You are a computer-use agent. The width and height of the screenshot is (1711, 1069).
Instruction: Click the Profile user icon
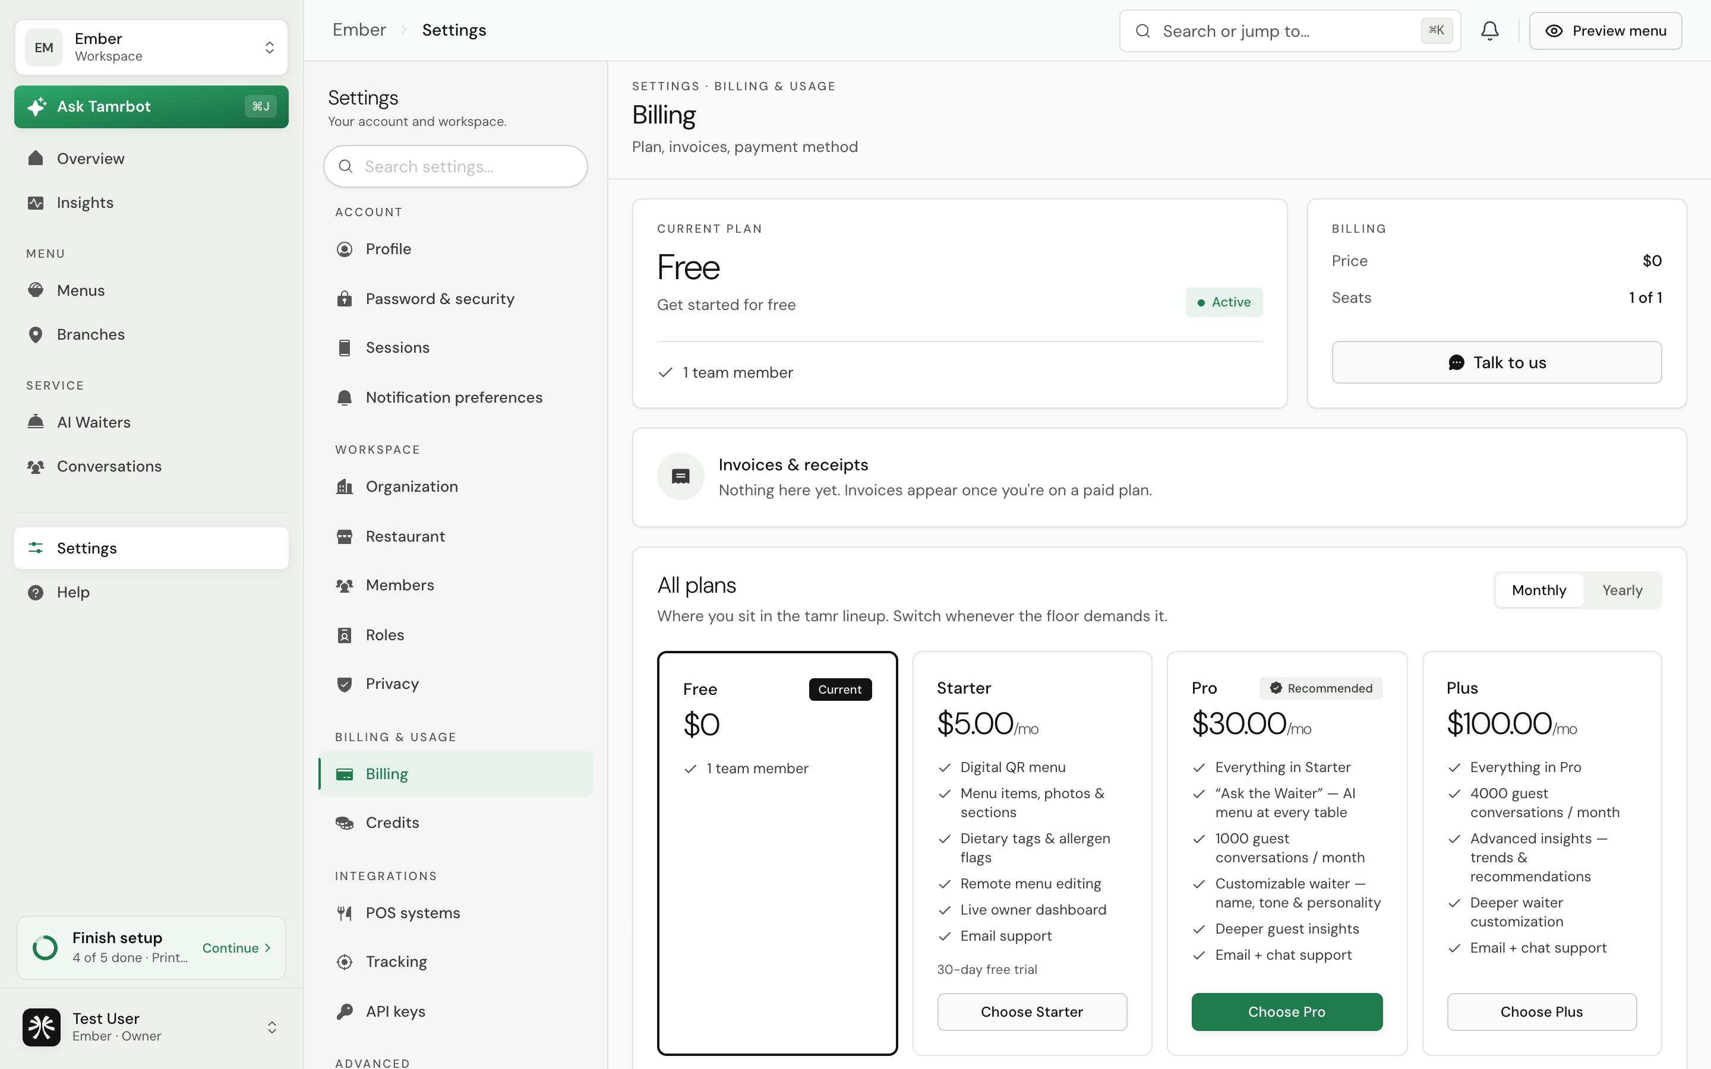(345, 249)
